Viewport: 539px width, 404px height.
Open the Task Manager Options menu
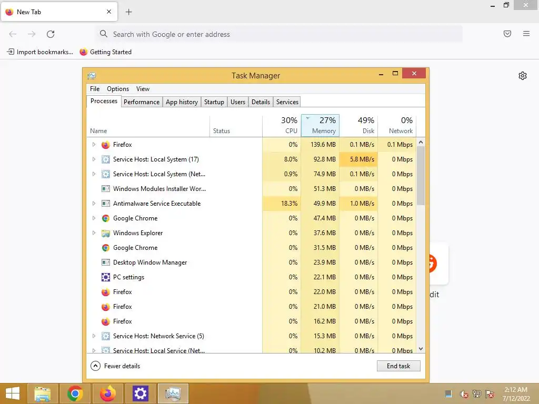coord(118,89)
